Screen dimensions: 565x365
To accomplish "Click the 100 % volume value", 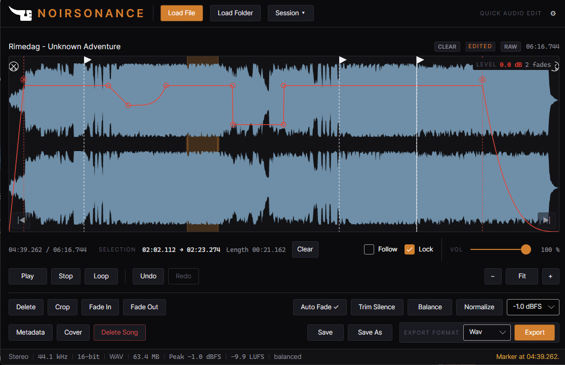I will [550, 249].
